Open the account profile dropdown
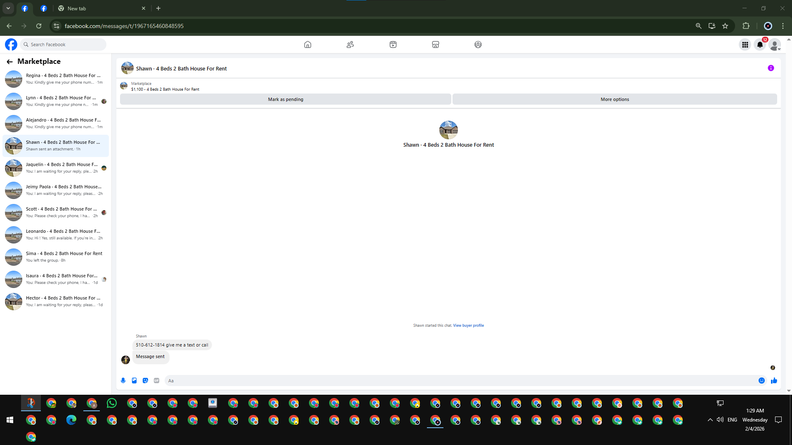Image resolution: width=792 pixels, height=445 pixels. tap(775, 44)
